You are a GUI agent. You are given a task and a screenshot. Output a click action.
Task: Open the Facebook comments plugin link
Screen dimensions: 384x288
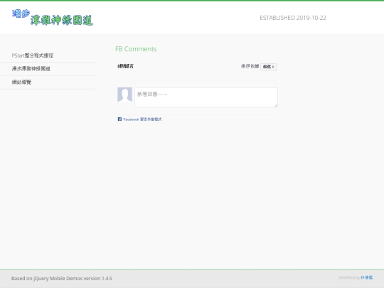(x=142, y=119)
